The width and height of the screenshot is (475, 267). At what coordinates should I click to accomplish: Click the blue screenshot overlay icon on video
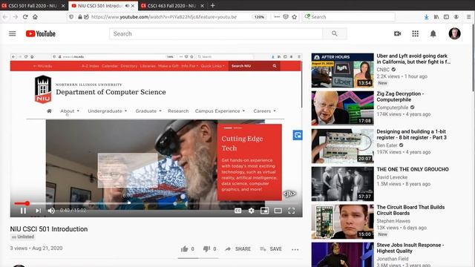pos(298,135)
